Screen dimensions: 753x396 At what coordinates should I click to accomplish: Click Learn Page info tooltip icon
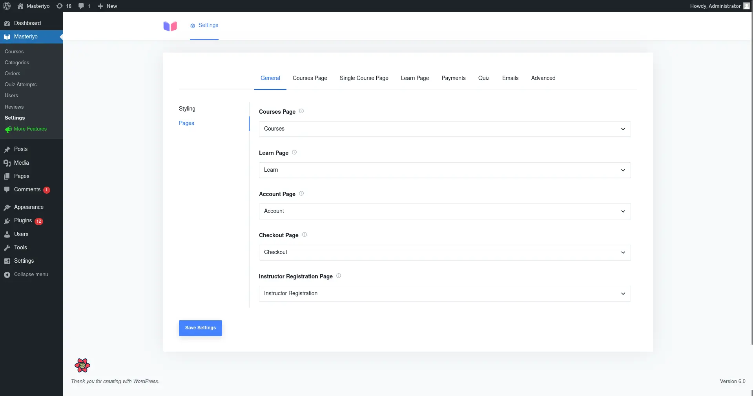pos(294,152)
